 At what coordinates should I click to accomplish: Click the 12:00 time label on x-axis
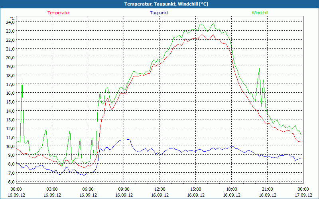[160, 189]
